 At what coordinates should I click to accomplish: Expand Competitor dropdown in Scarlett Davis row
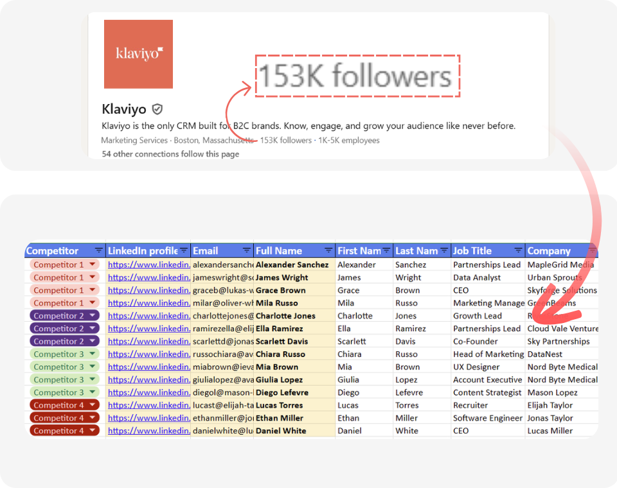click(x=92, y=341)
